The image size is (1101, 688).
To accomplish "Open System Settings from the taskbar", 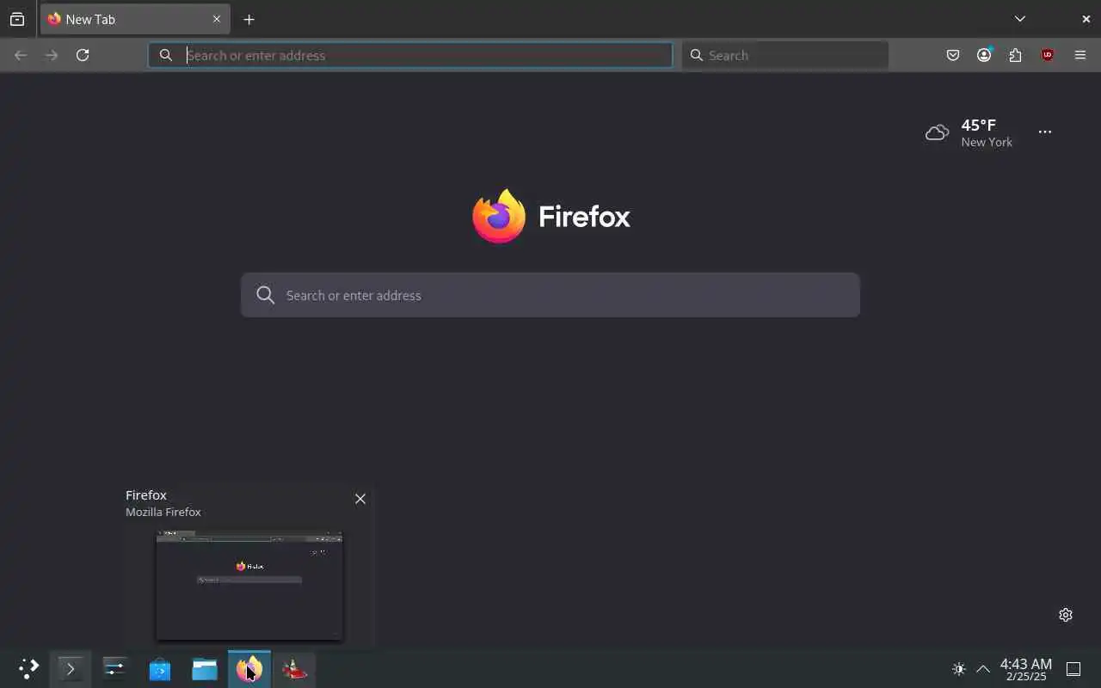I will click(x=114, y=669).
